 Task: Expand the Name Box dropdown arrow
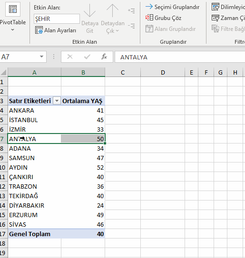[41, 57]
